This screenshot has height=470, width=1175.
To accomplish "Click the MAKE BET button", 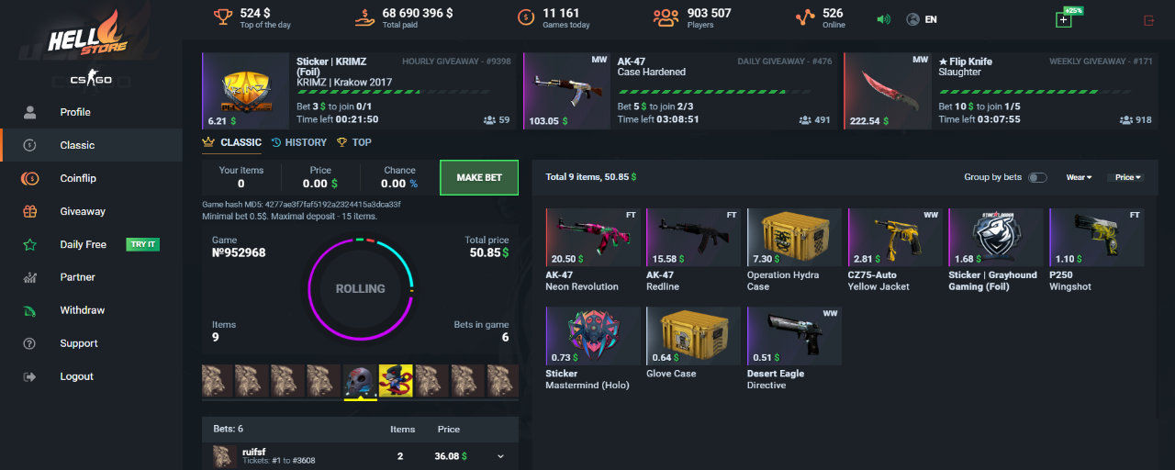I will (479, 177).
